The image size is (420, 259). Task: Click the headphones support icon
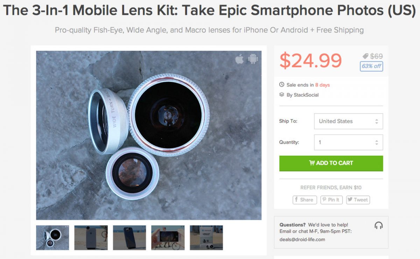378,225
